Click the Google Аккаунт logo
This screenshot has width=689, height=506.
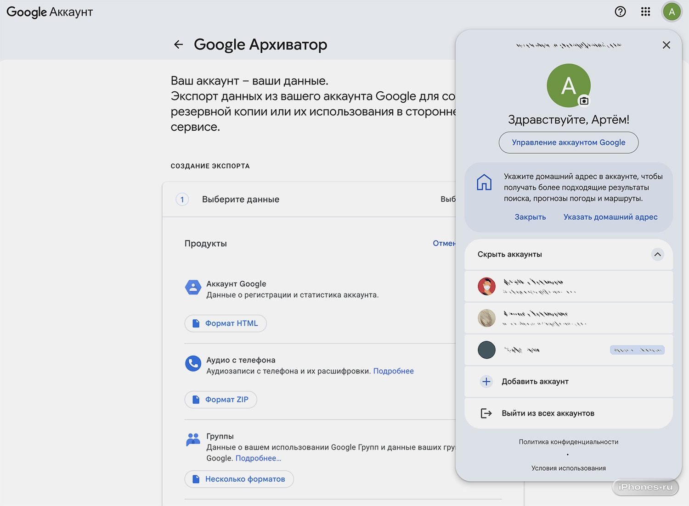(50, 12)
